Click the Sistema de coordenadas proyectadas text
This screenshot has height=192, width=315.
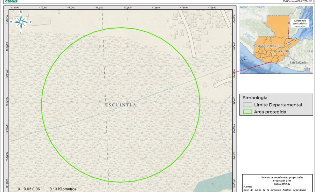[x=278, y=177]
